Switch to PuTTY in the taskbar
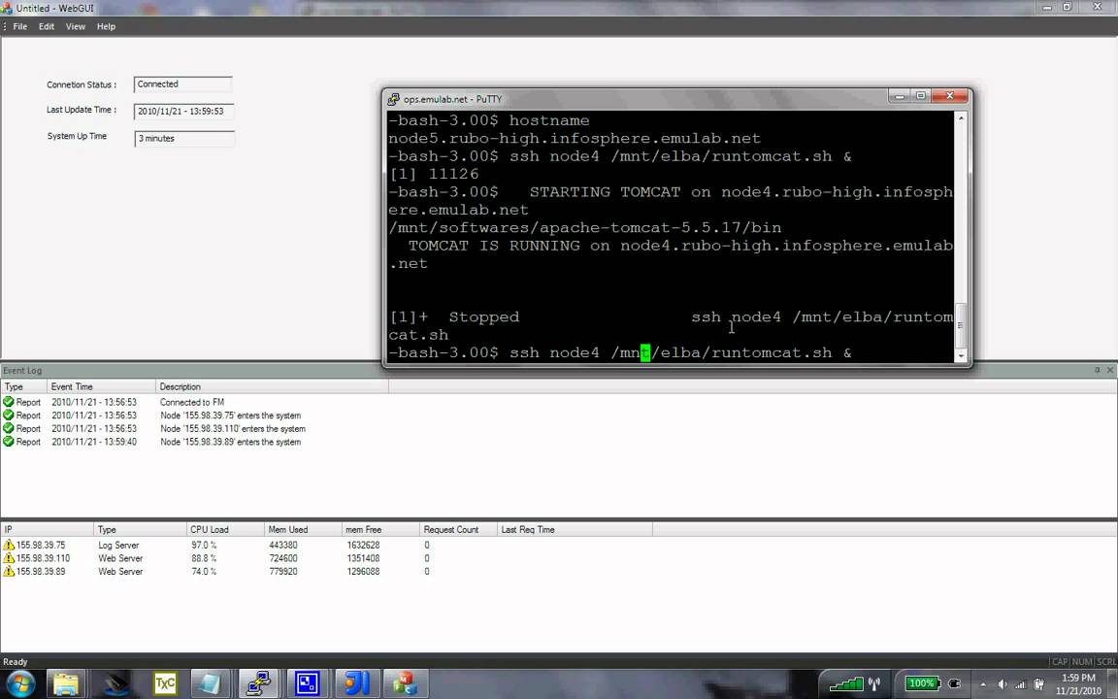 coord(258,684)
